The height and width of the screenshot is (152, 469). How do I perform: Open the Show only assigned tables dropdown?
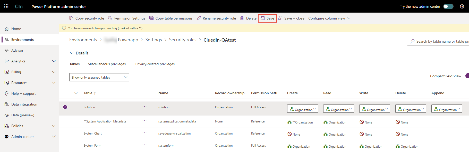coord(99,77)
